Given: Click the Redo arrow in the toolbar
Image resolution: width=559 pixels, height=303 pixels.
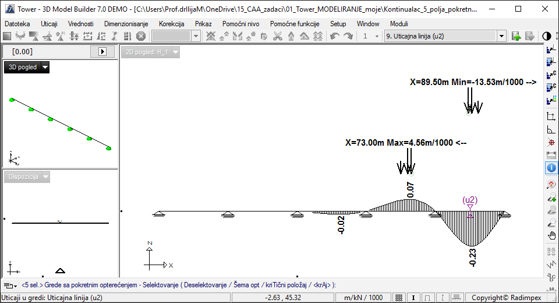Looking at the screenshot, I should tap(348, 36).
